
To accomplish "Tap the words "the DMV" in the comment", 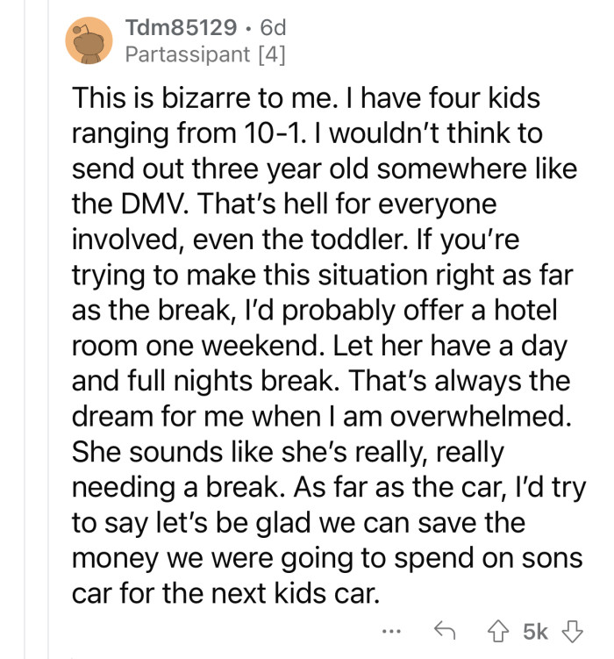I will (x=130, y=204).
